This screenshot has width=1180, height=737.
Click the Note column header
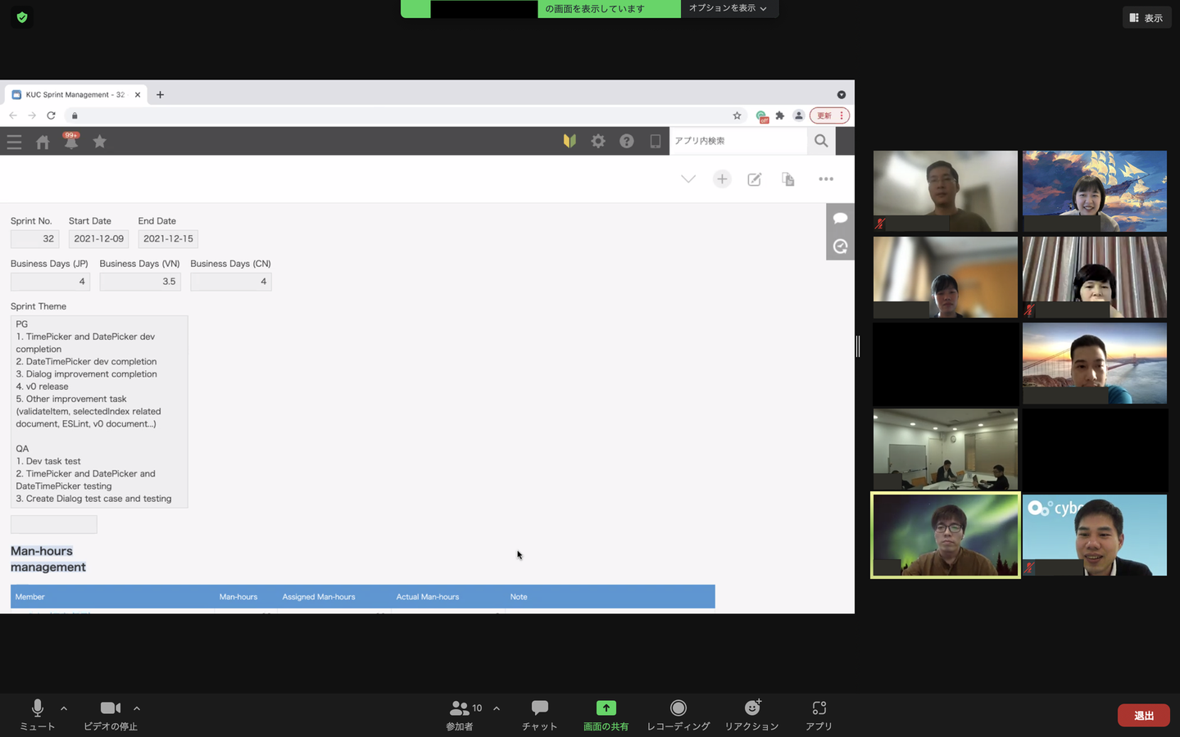(610, 597)
